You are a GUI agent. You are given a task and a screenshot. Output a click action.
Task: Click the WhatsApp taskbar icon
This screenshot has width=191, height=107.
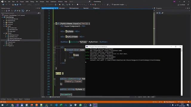point(80,105)
